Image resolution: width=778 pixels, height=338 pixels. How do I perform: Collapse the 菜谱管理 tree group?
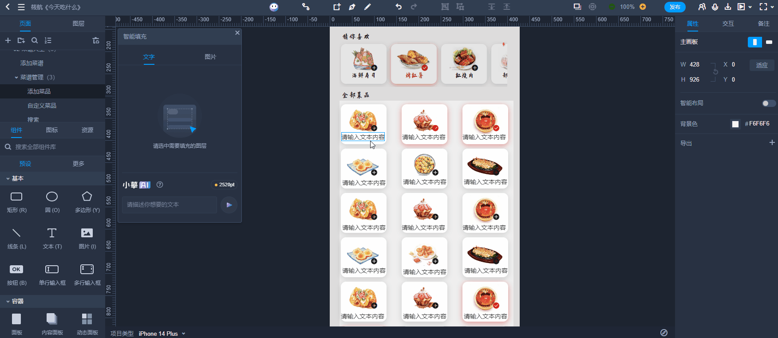point(16,78)
